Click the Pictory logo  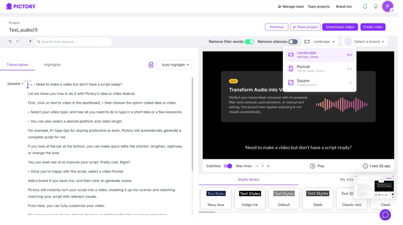[20, 6]
